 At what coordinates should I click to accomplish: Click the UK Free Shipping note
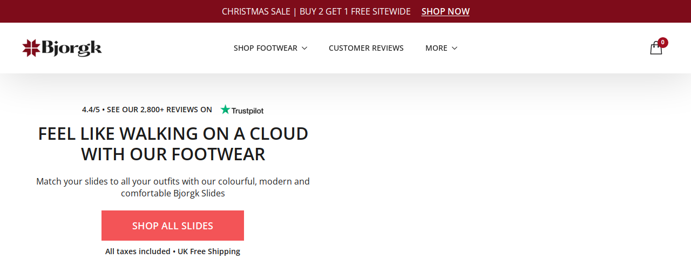coord(209,251)
